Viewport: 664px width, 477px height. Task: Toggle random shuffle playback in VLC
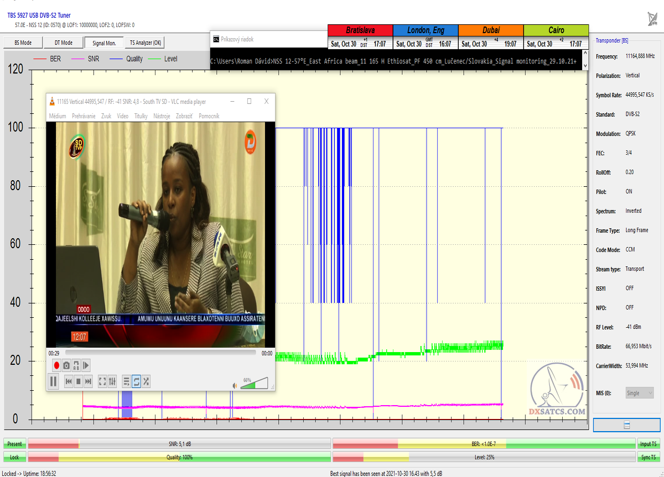pyautogui.click(x=146, y=381)
